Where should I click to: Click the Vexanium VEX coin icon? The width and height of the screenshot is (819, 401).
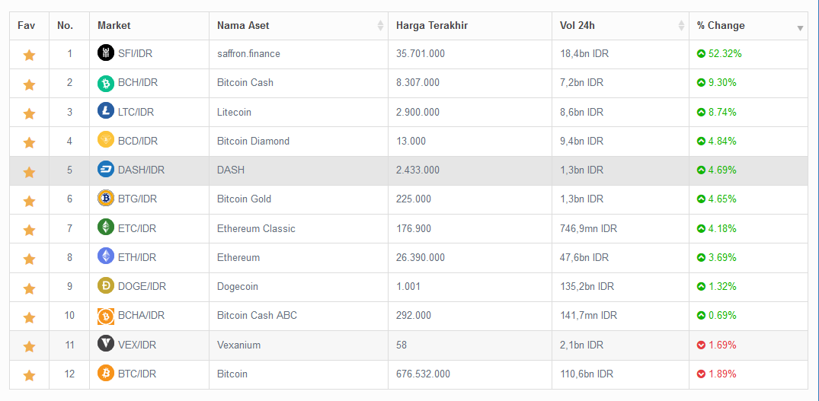[106, 345]
